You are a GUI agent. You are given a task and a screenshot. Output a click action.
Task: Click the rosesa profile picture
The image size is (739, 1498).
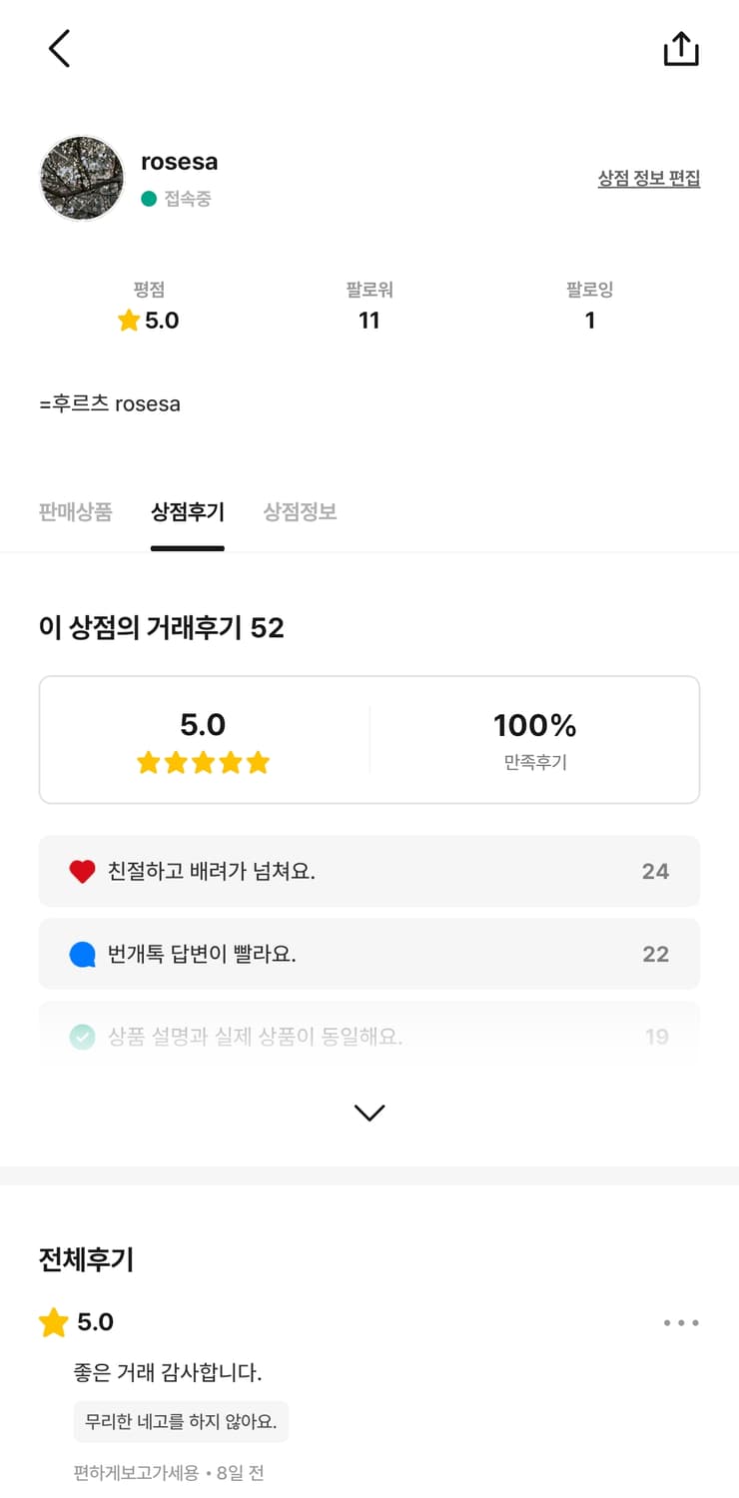point(82,178)
